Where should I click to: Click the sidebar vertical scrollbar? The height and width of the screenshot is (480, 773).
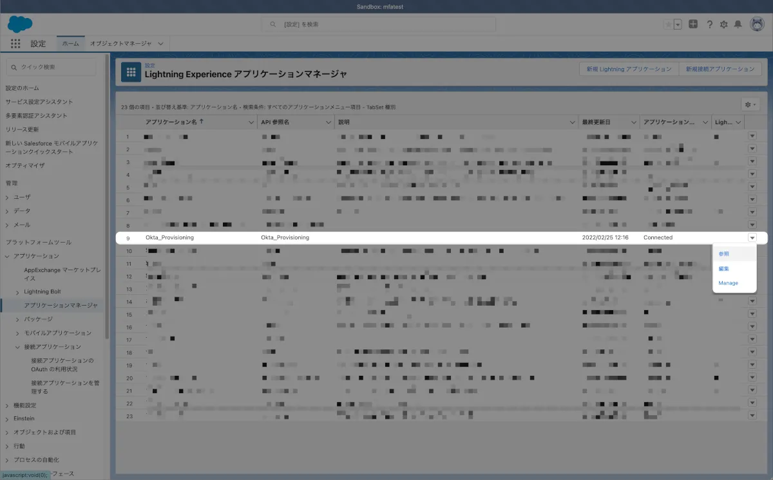(108, 196)
